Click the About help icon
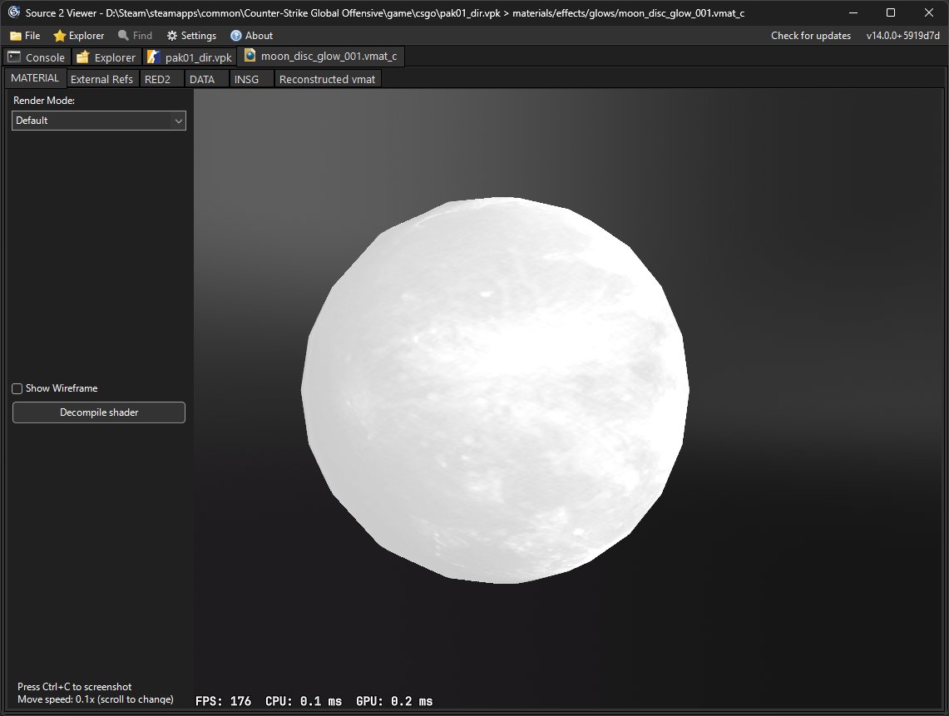Image resolution: width=949 pixels, height=716 pixels. pyautogui.click(x=236, y=36)
